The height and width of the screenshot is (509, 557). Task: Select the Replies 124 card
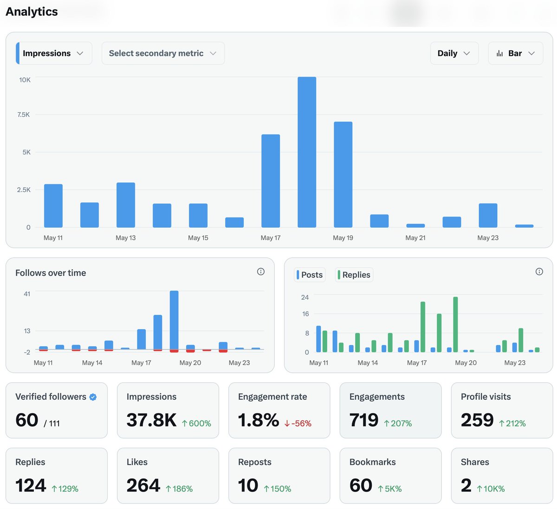[57, 476]
